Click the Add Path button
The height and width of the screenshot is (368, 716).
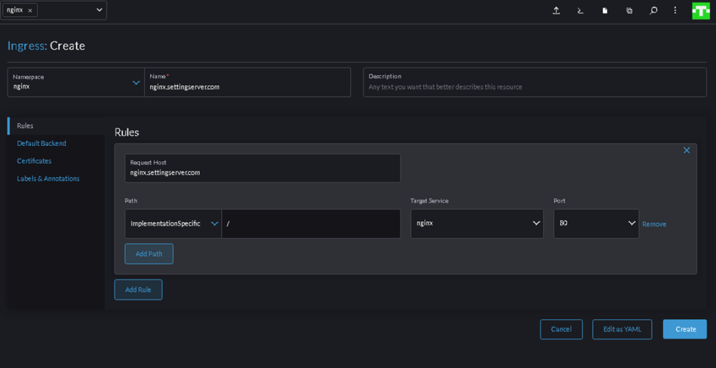[149, 254]
